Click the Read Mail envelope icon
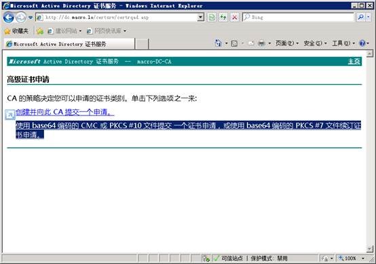The image size is (376, 264). point(251,43)
